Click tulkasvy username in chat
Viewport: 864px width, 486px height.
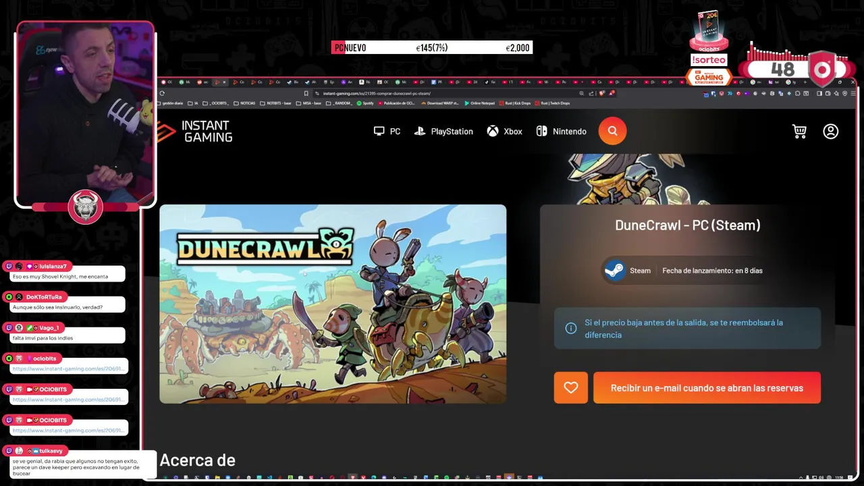[51, 451]
